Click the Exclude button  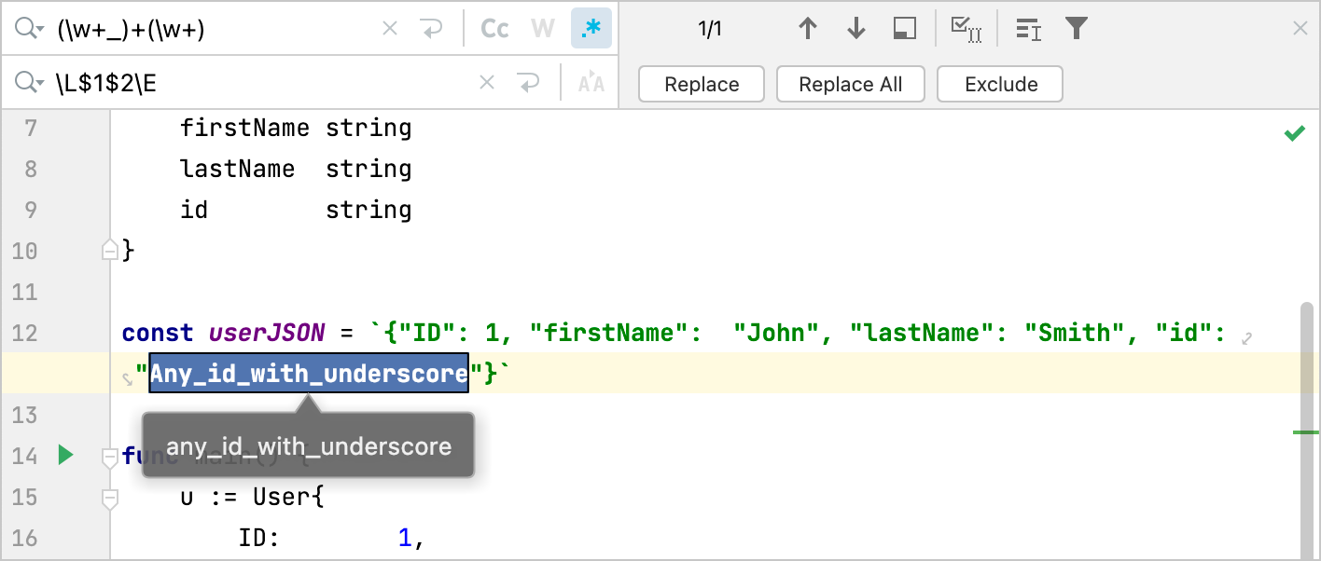(x=999, y=84)
